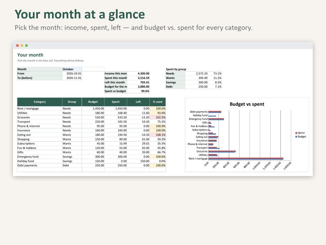The width and height of the screenshot is (326, 245).
Task: Select the Debt payments category cell
Action: [40, 166]
